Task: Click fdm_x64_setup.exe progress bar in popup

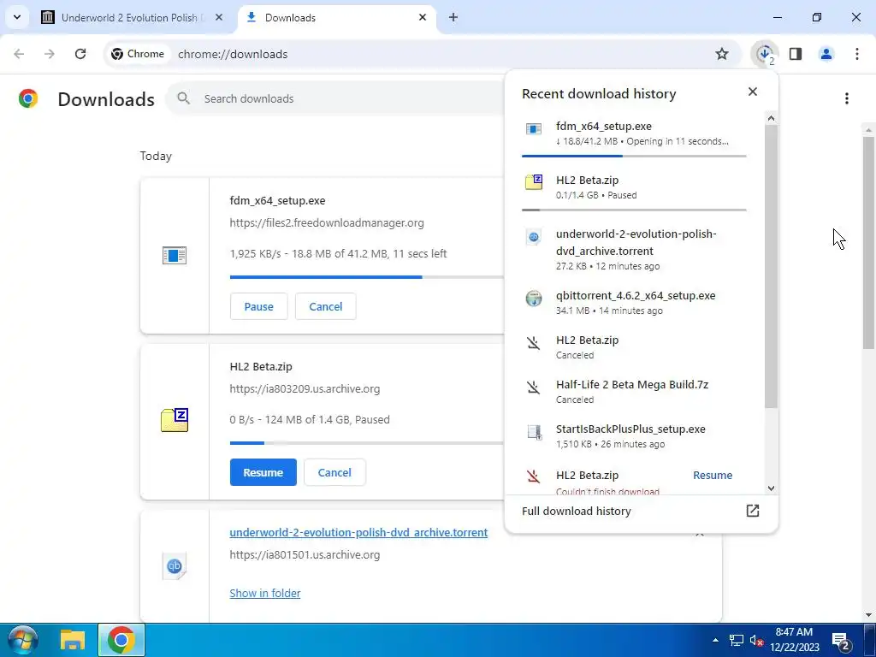Action: coord(634,156)
